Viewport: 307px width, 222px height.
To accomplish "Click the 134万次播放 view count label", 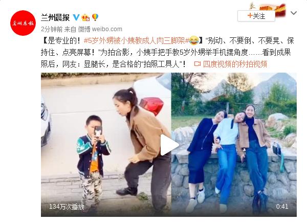I will click(x=67, y=207).
